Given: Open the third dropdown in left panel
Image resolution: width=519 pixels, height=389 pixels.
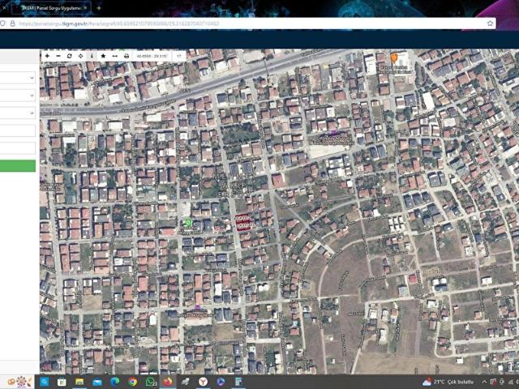Looking at the screenshot, I should point(18,113).
